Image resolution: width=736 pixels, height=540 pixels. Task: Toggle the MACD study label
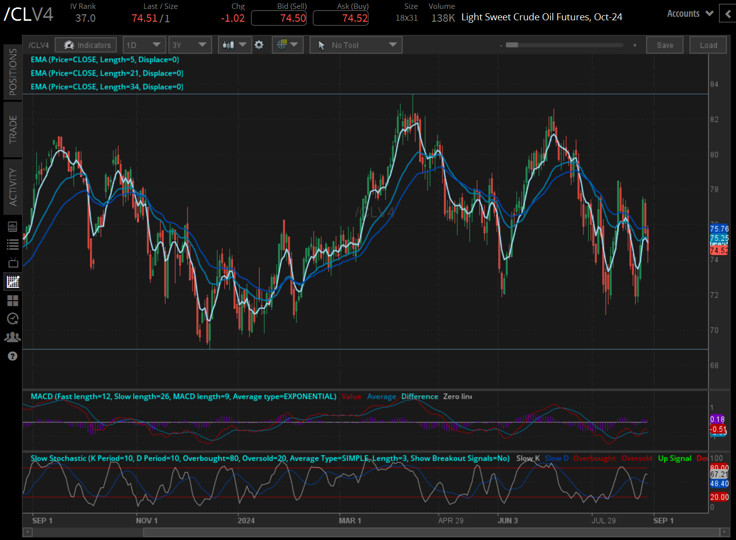[x=183, y=396]
